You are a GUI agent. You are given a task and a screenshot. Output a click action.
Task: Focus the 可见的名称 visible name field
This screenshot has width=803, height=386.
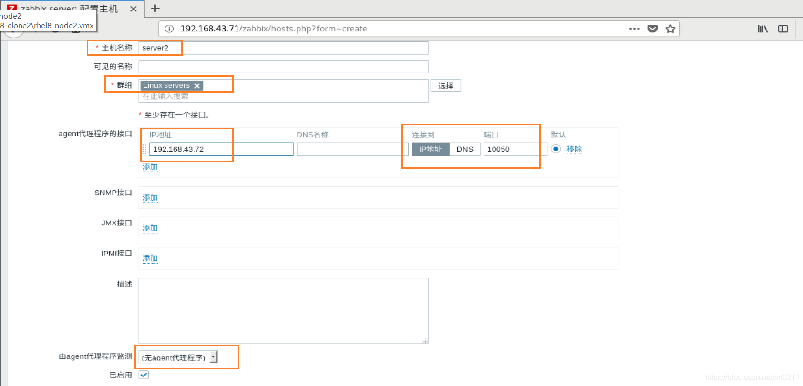(283, 67)
